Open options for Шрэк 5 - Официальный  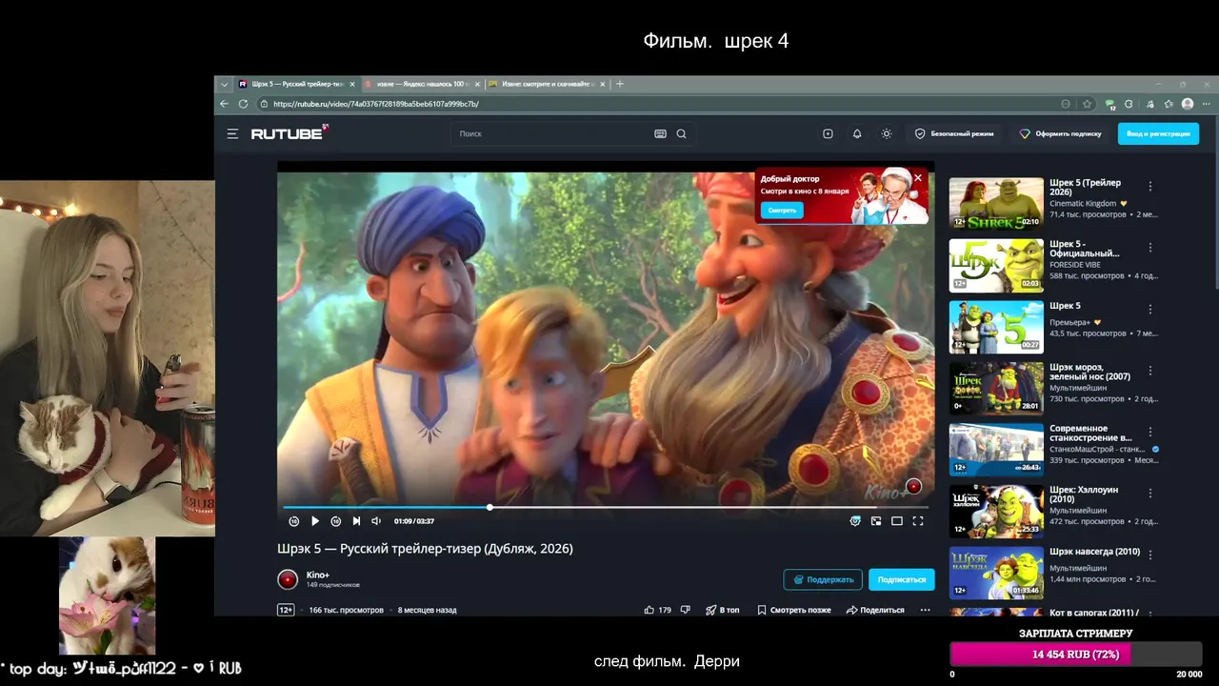[1150, 248]
